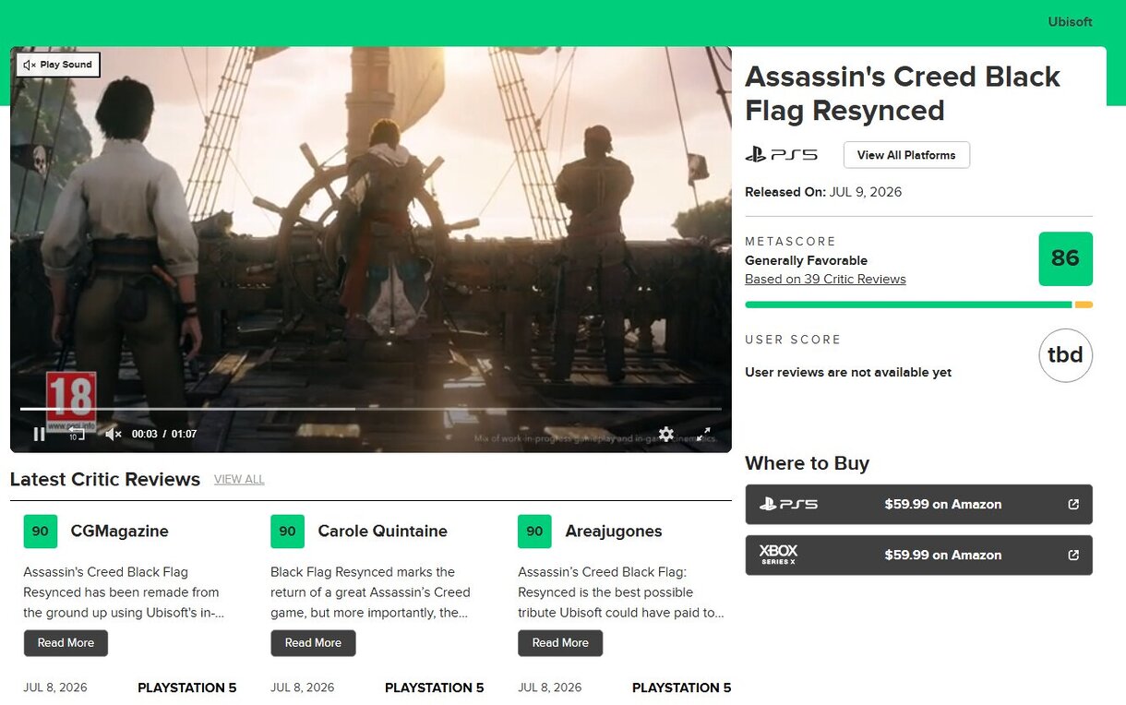The width and height of the screenshot is (1126, 705).
Task: Click the game title heading
Action: 902,93
